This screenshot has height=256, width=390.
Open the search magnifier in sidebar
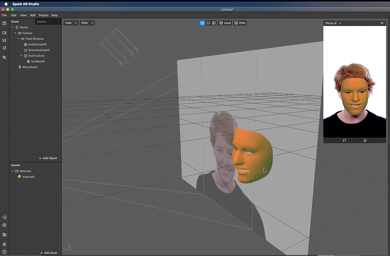5,58
